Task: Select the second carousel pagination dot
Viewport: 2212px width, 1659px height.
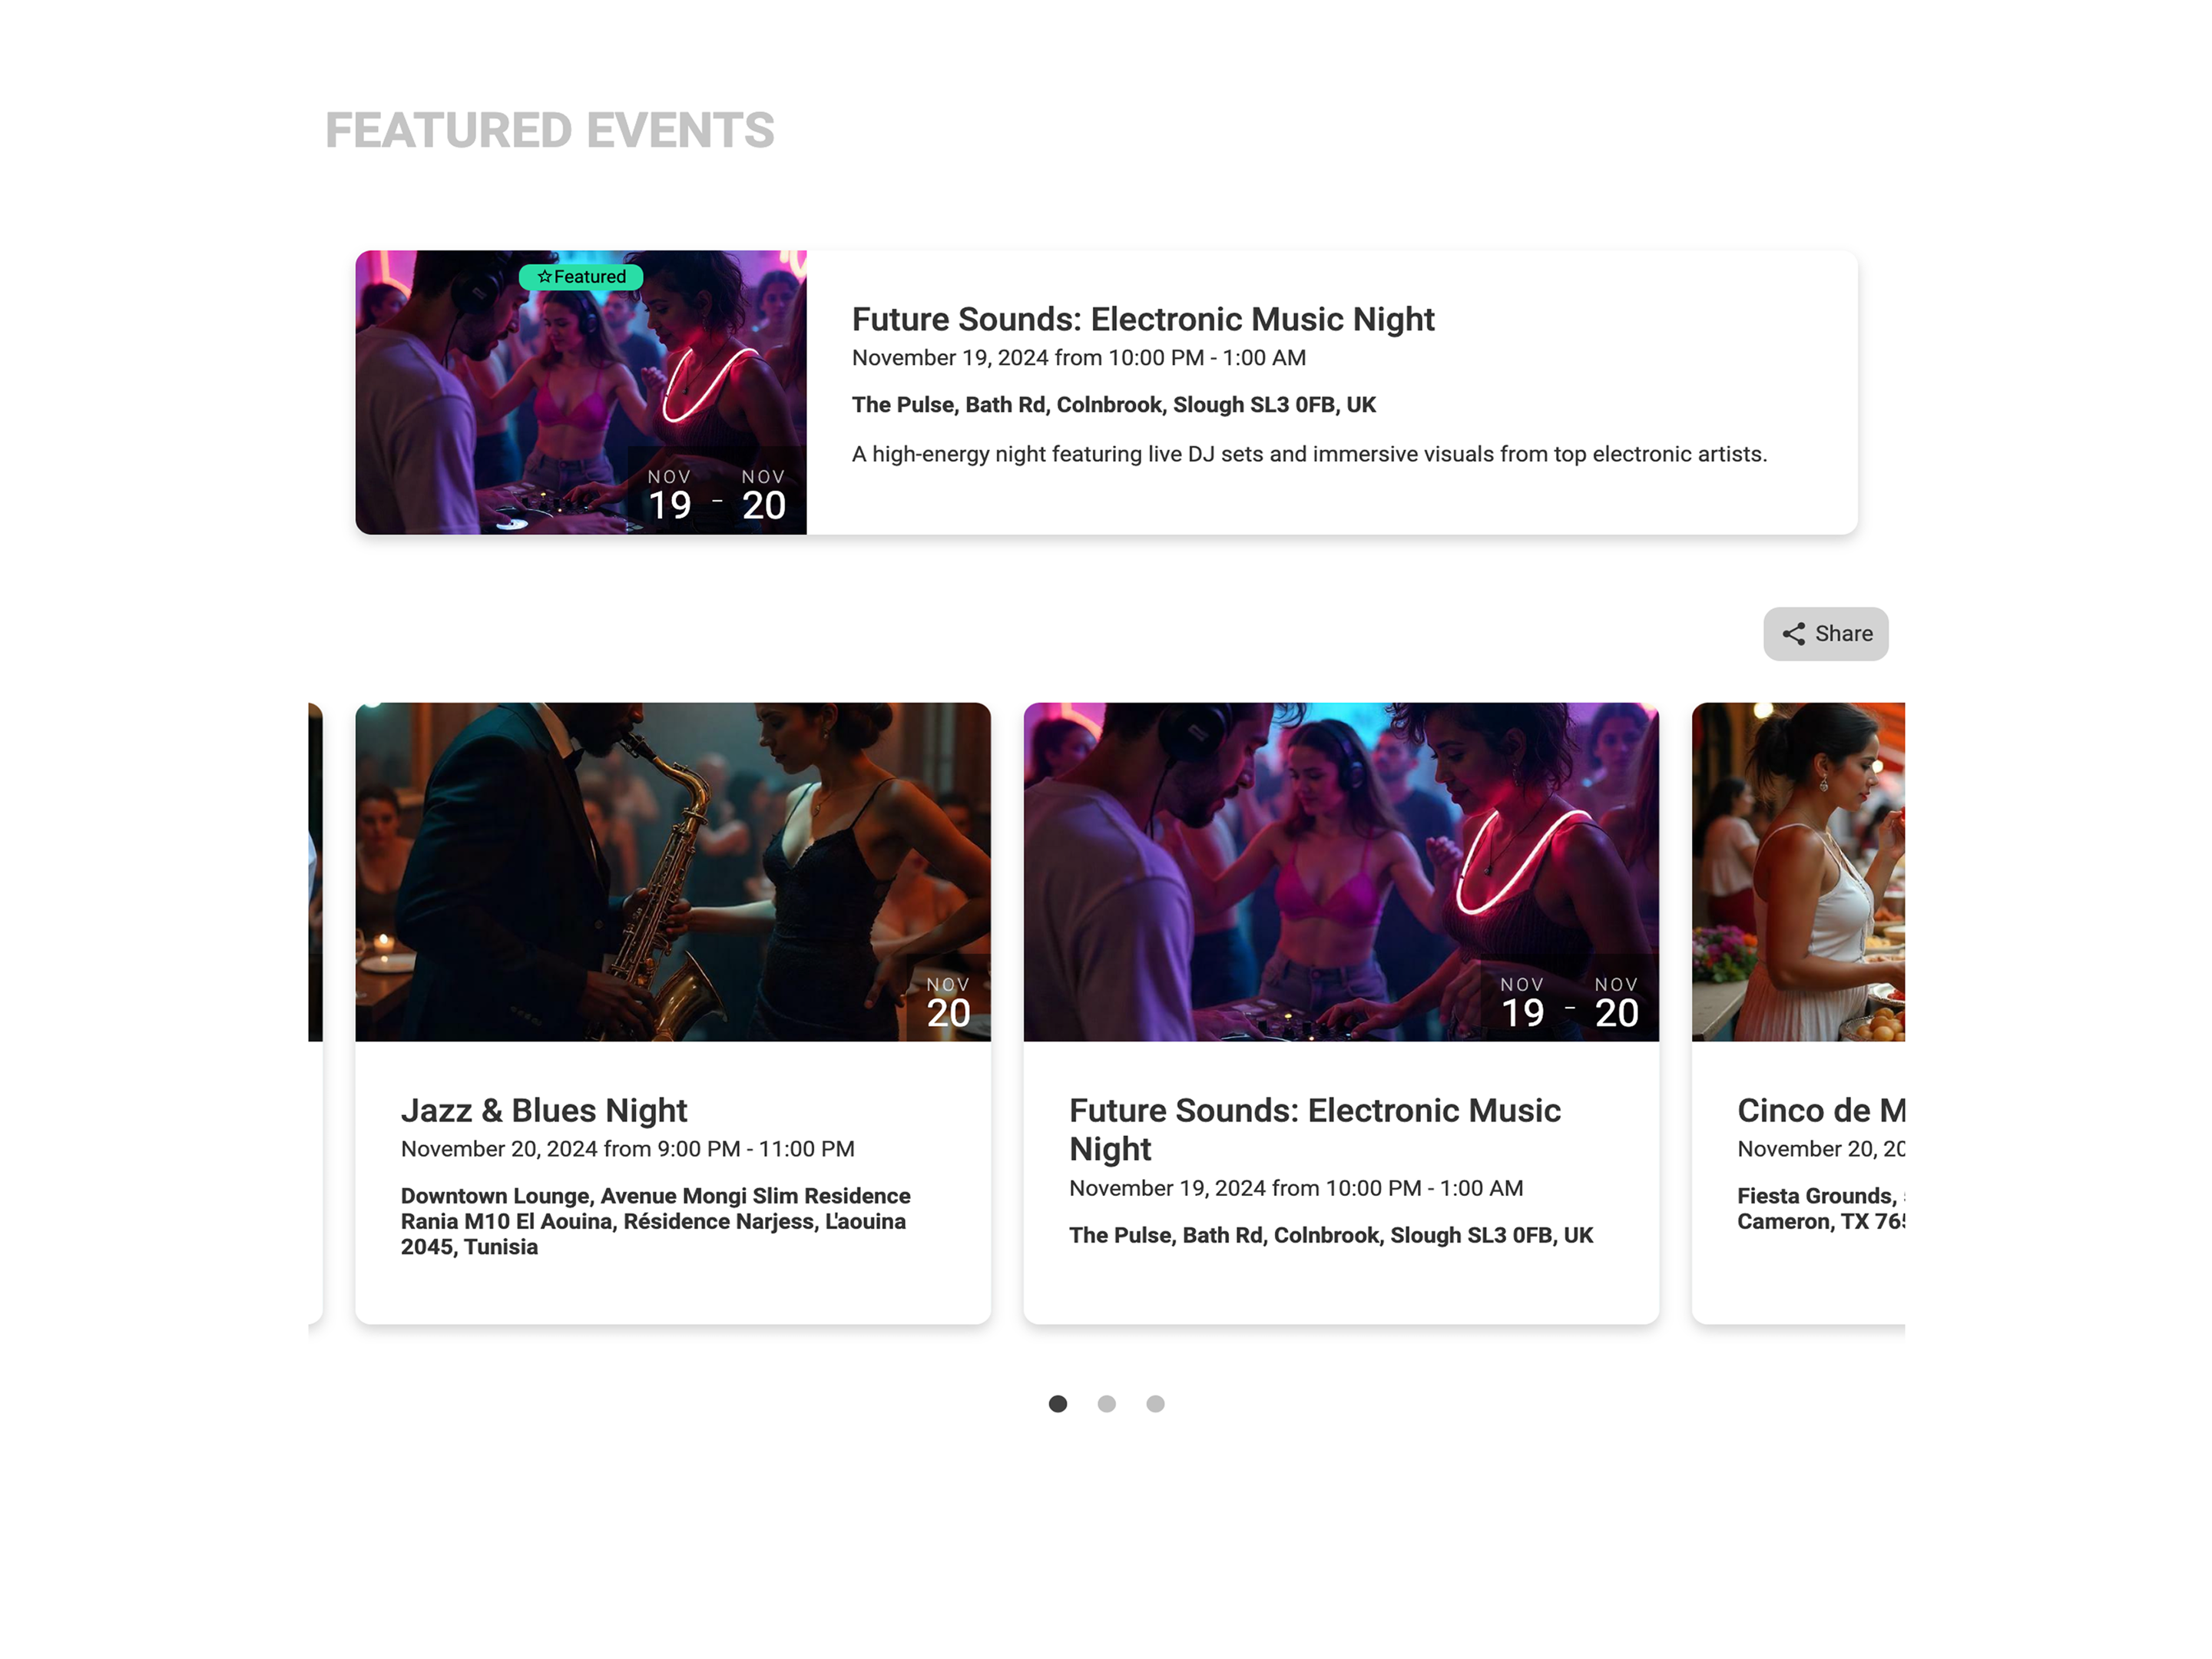Action: (x=1106, y=1404)
